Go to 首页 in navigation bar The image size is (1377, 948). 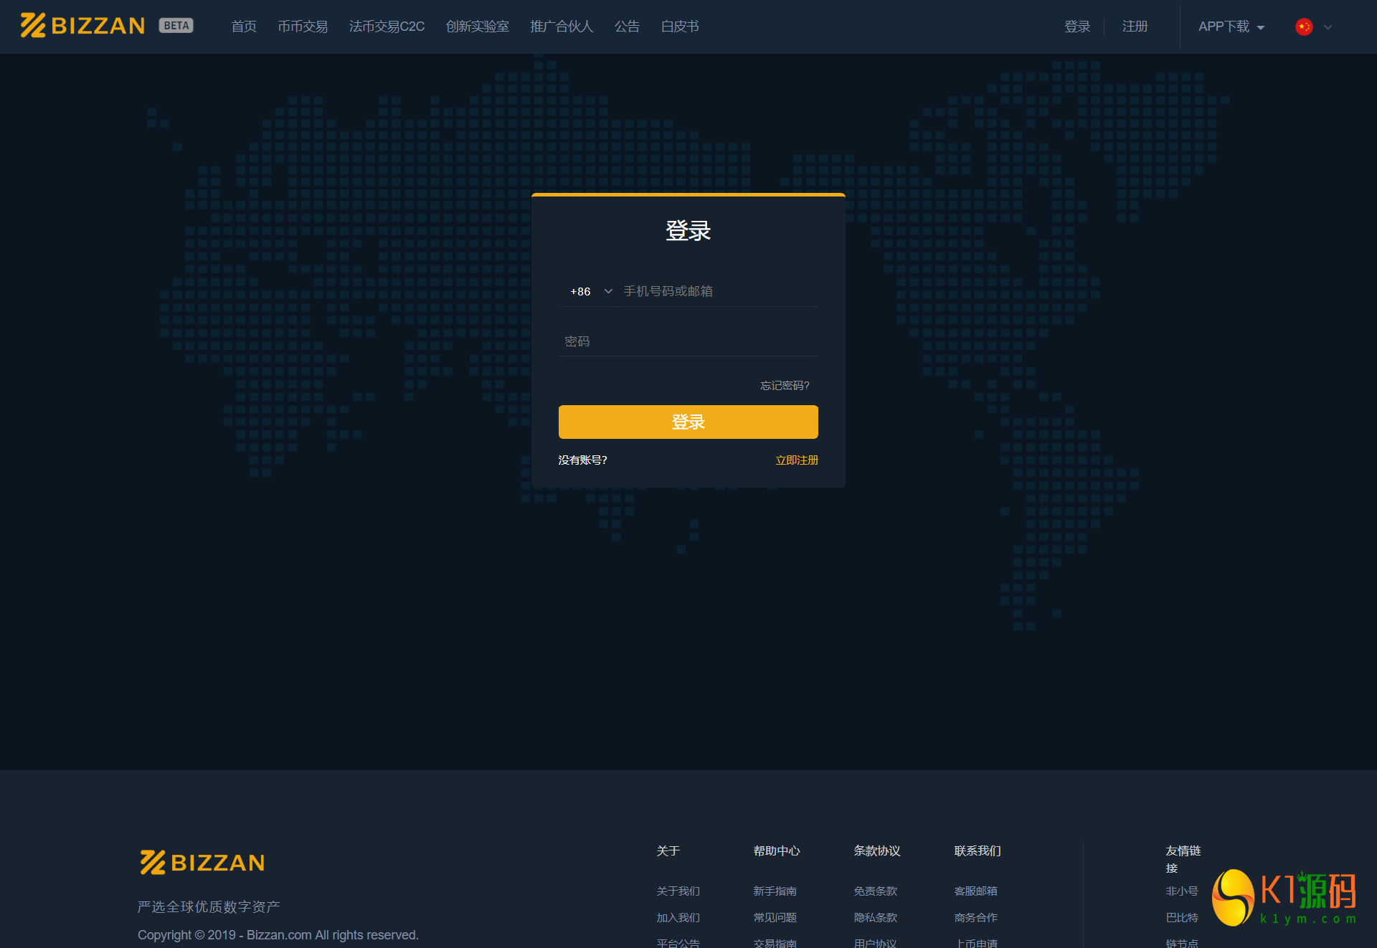click(244, 27)
